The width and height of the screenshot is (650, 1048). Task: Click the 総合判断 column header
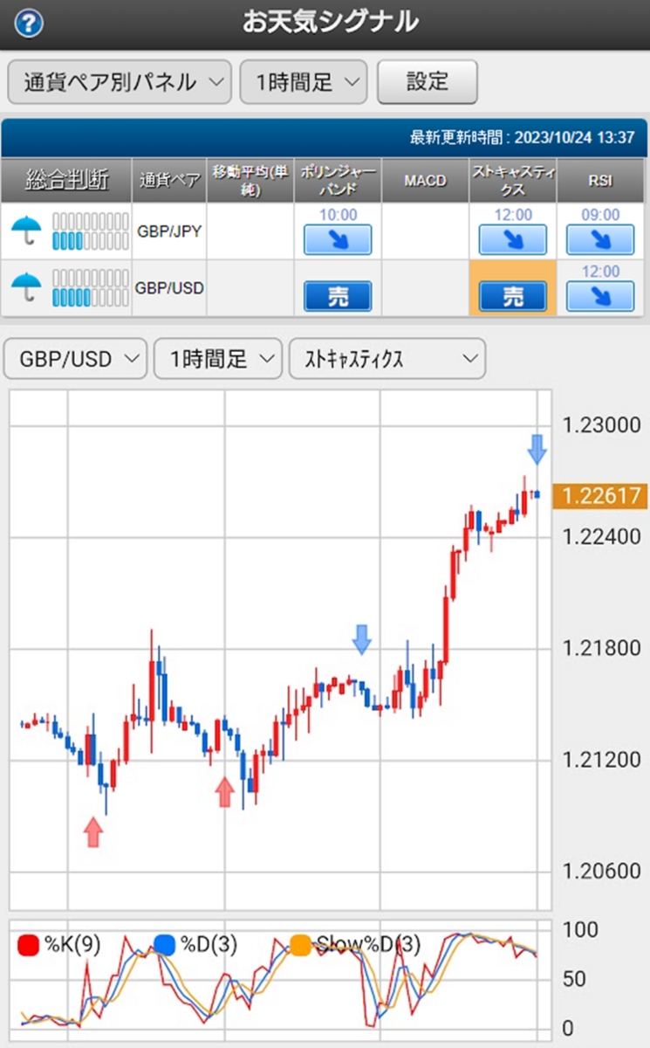[x=67, y=180]
